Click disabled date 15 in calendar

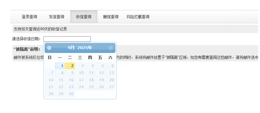click(60, 80)
